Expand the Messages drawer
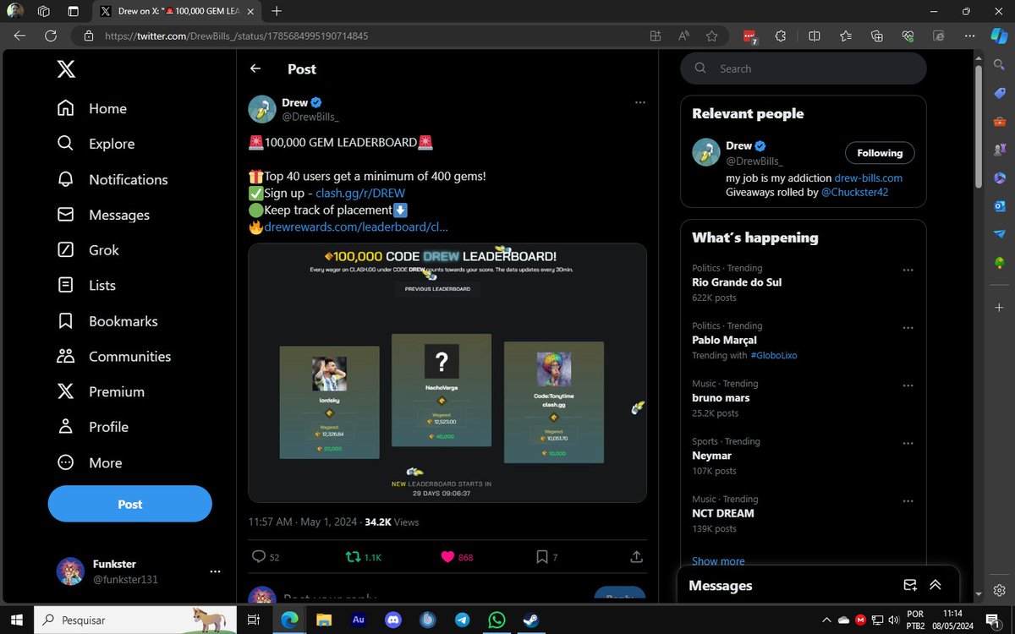This screenshot has width=1015, height=634. [935, 585]
